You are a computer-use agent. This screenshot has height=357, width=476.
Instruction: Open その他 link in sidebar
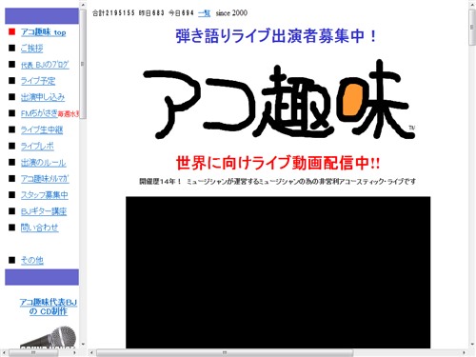(32, 260)
